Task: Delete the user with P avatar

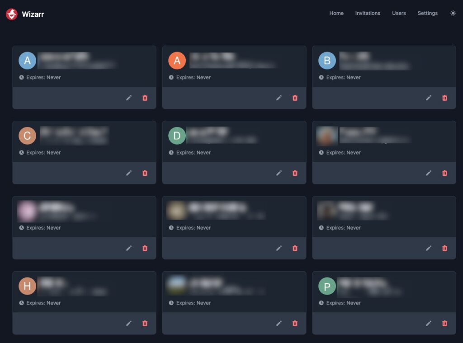Action: 445,323
